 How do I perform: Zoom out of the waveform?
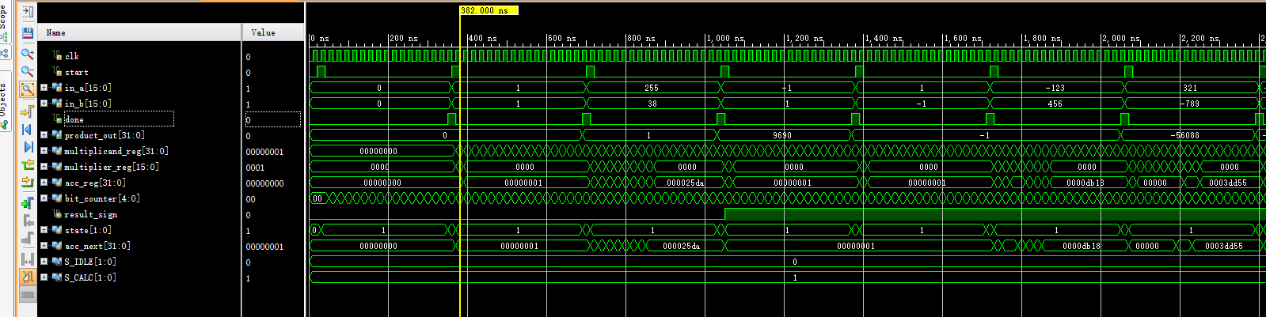(28, 71)
